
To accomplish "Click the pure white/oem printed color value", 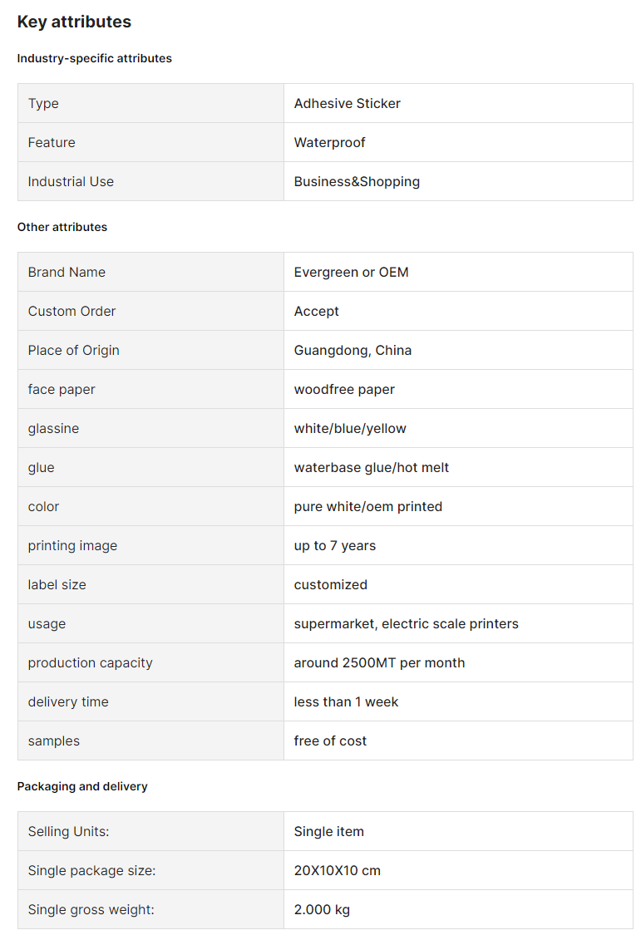I will (x=368, y=506).
